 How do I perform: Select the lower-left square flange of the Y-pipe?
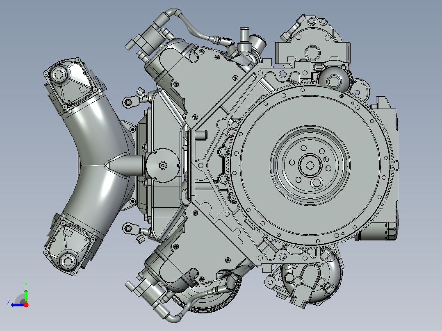pos(69,248)
